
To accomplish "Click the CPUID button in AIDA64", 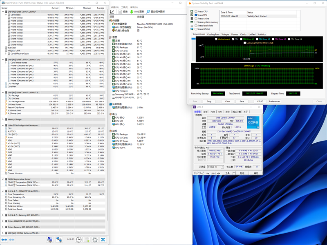I will pos(260,102).
